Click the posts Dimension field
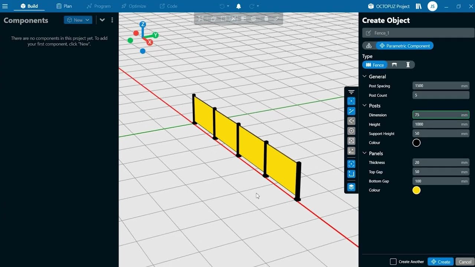Image resolution: width=475 pixels, height=267 pixels. click(x=441, y=115)
